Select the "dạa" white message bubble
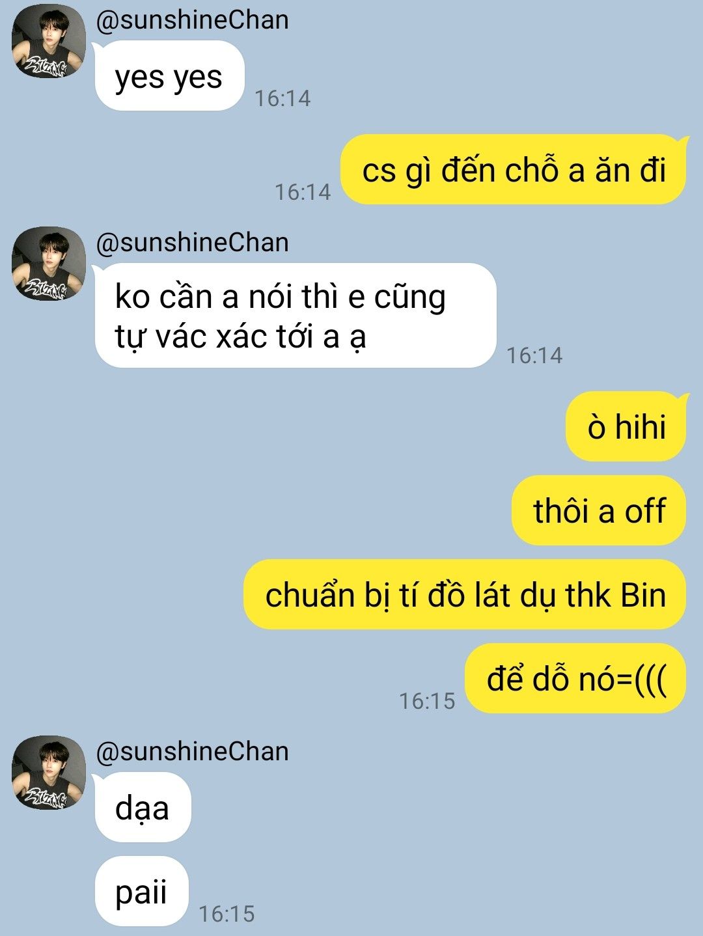The image size is (703, 936). pos(142,807)
